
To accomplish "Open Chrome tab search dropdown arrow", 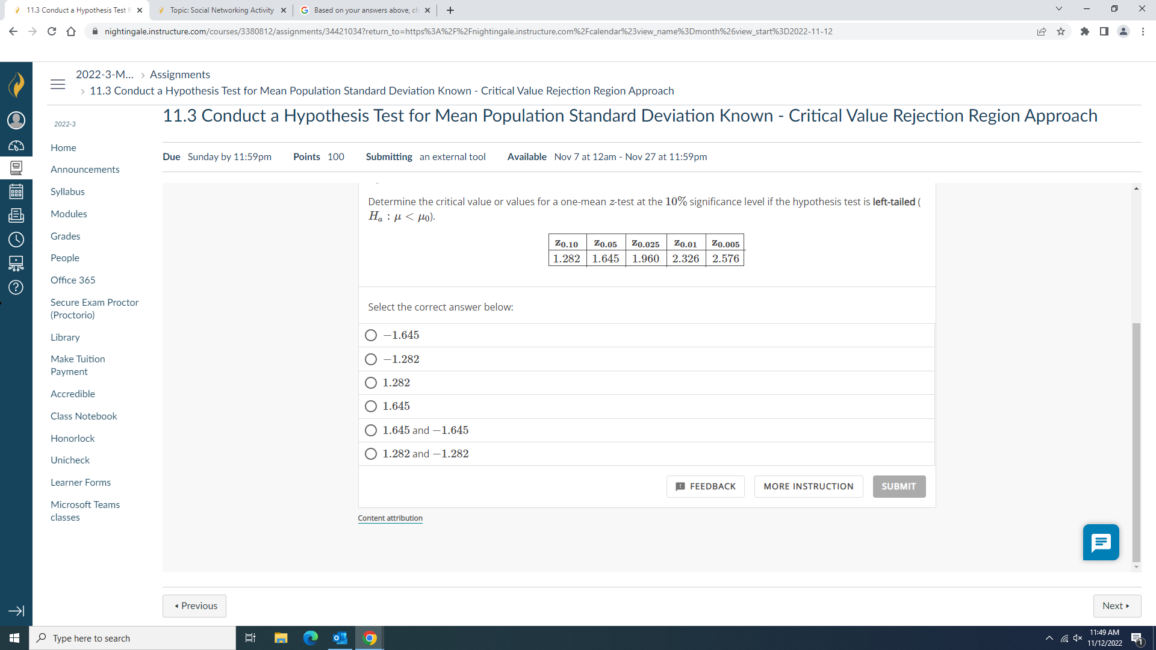I will click(x=1058, y=9).
